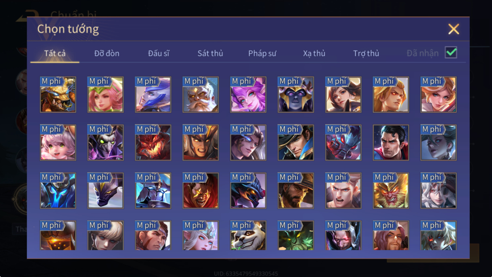Screen dimensions: 492x277
Task: Filter by Trợ thủ tab
Action: 366,53
